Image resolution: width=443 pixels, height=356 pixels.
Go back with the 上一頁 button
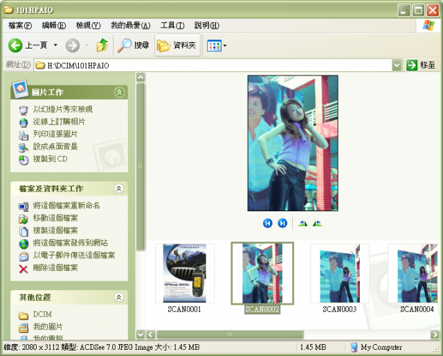point(28,45)
